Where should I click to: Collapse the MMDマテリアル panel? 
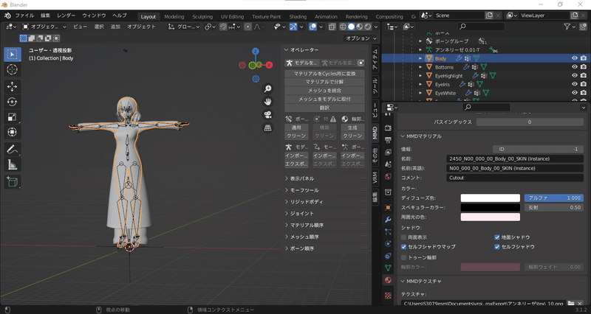(x=403, y=136)
